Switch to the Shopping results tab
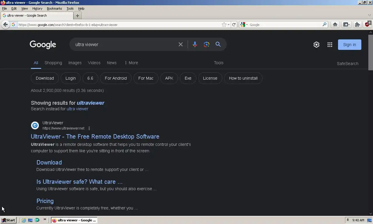Screen dimensions: 373x224 coord(53,63)
